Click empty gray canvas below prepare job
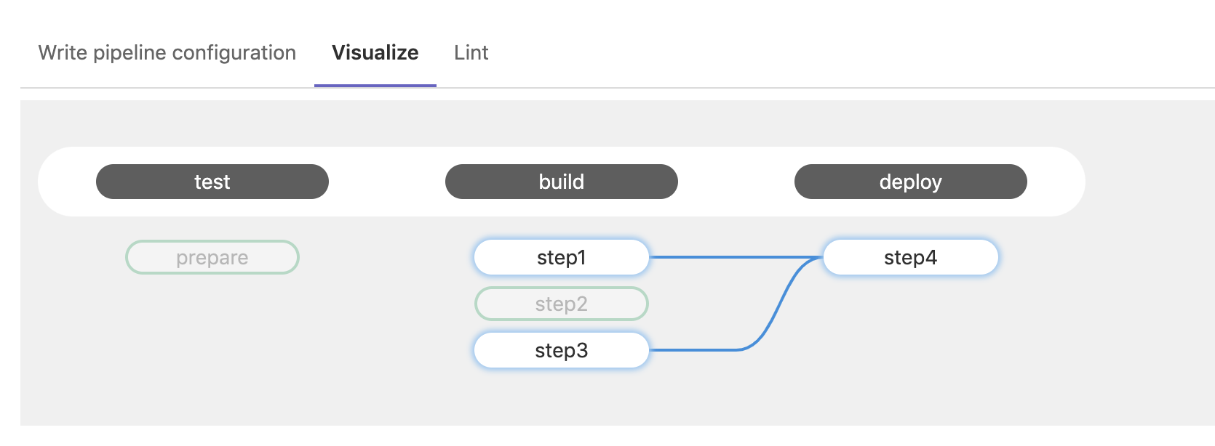Viewport: 1215px width, 446px height. pyautogui.click(x=212, y=341)
